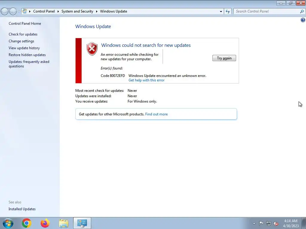Click 'Updates were installed:' label
Screen dimensions: 306x229
point(93,96)
